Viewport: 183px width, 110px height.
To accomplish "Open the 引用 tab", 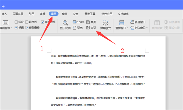I will pos(31,14).
